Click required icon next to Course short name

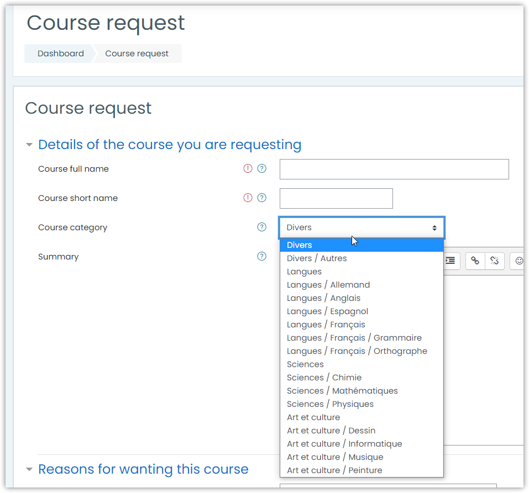248,198
